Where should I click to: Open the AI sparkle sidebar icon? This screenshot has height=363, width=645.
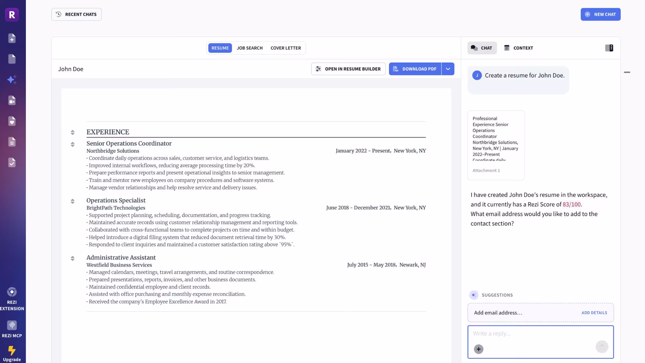[x=12, y=80]
